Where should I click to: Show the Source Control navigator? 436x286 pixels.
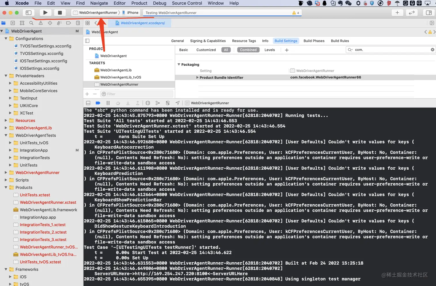tap(13, 23)
